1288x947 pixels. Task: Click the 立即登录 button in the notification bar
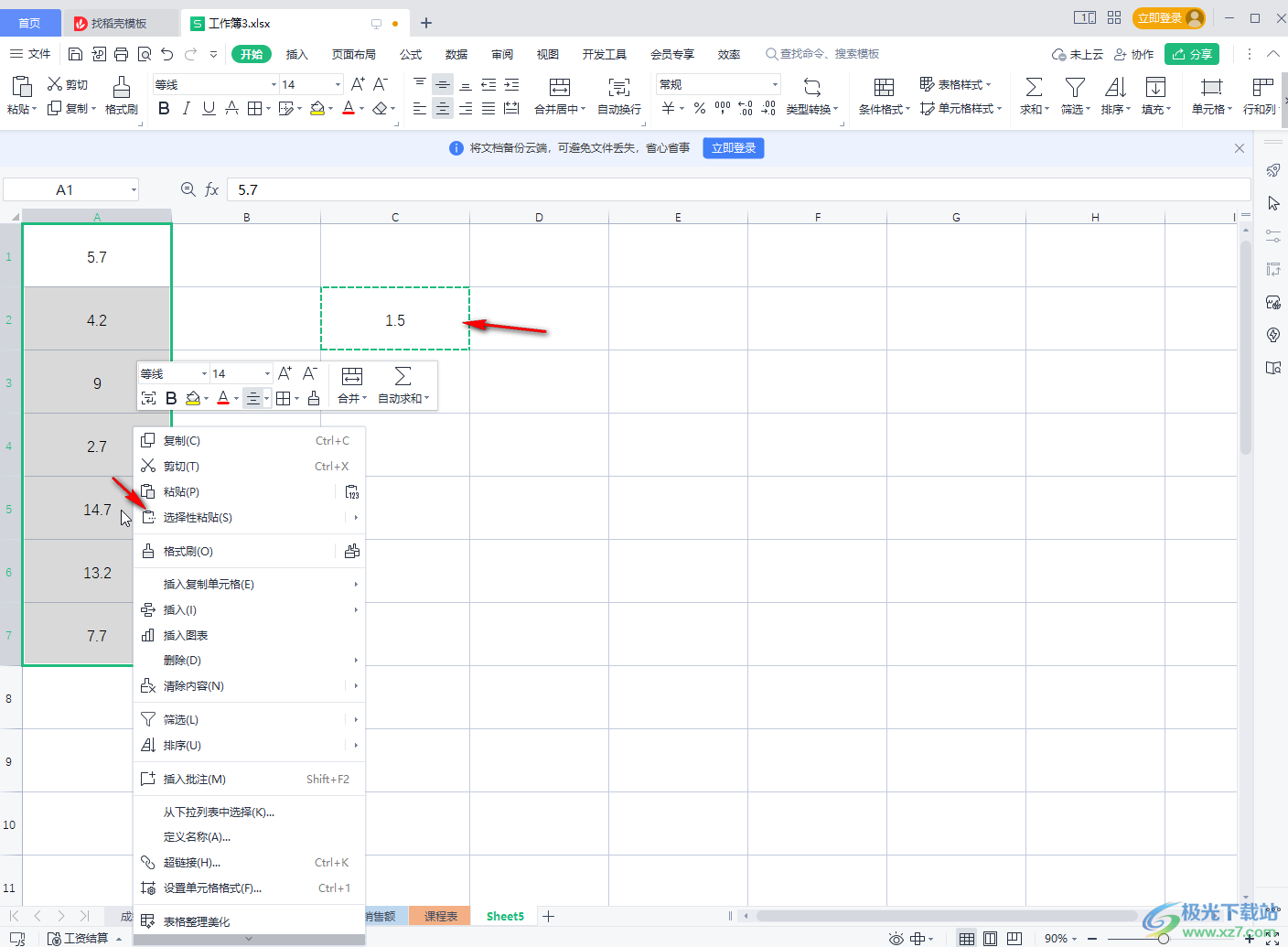click(734, 148)
